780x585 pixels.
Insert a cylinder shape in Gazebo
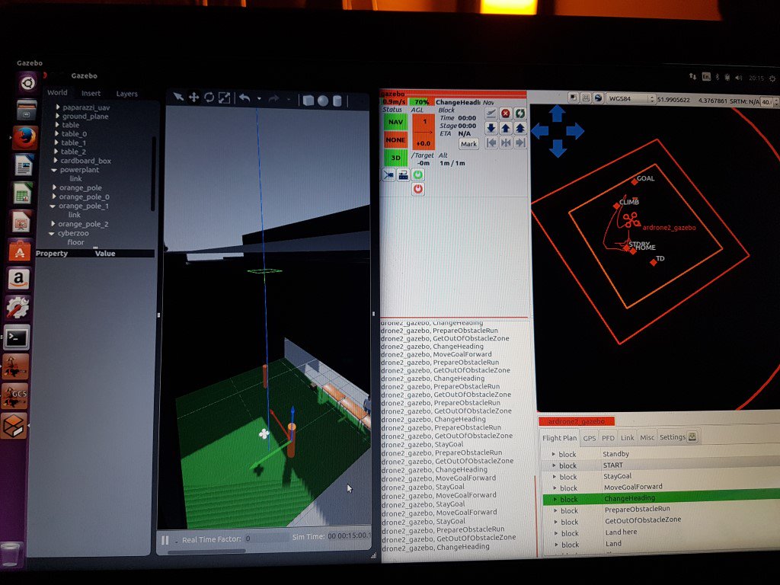coord(337,101)
